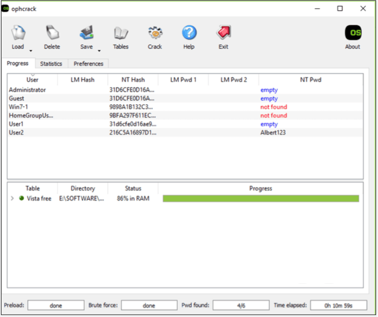Viewport: 378px width, 317px height.
Task: Expand the Vista free table row
Action: point(12,198)
